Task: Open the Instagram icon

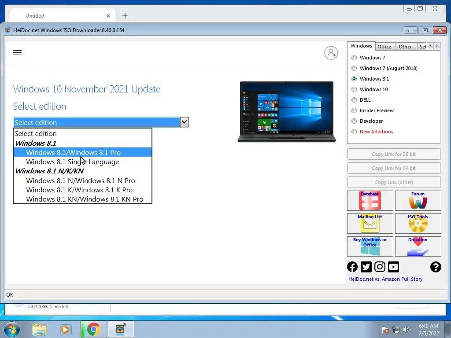Action: [x=380, y=267]
